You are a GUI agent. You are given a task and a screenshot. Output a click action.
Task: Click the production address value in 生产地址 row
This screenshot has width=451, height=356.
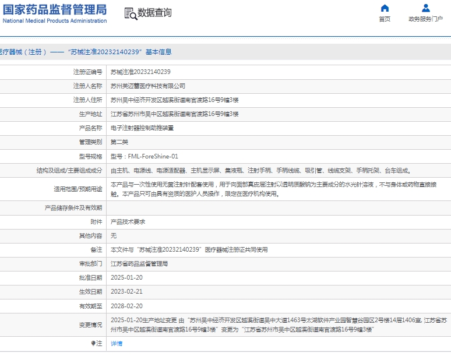click(x=175, y=114)
